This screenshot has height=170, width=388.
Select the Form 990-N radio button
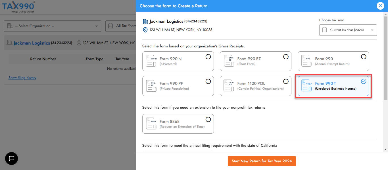click(208, 57)
